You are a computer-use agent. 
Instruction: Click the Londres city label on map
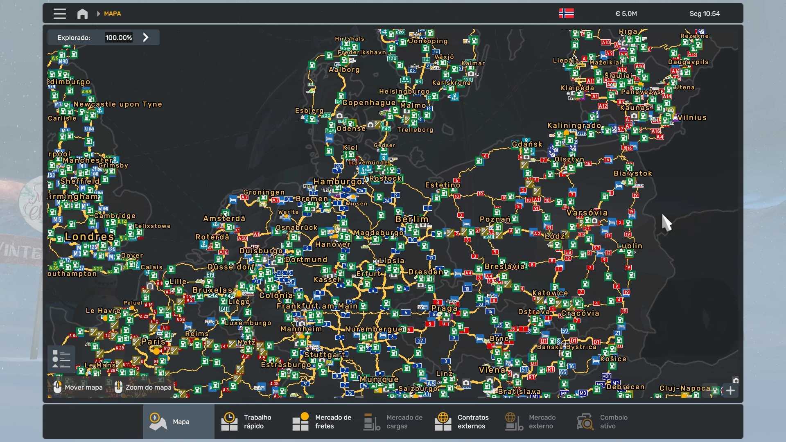pyautogui.click(x=89, y=237)
